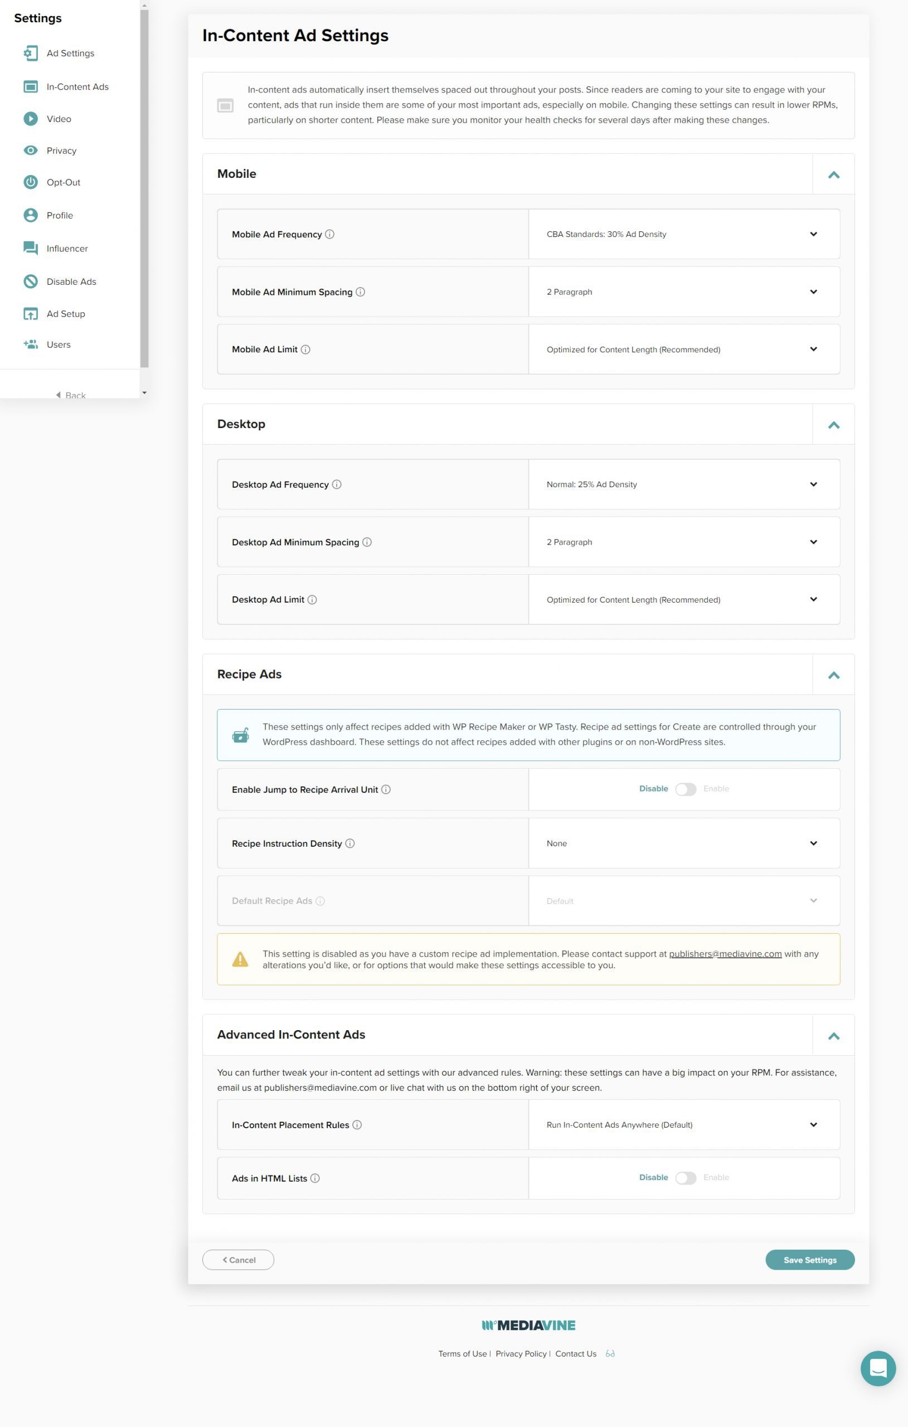The width and height of the screenshot is (908, 1427).
Task: Click the Users add-group icon in sidebar
Action: 30,344
